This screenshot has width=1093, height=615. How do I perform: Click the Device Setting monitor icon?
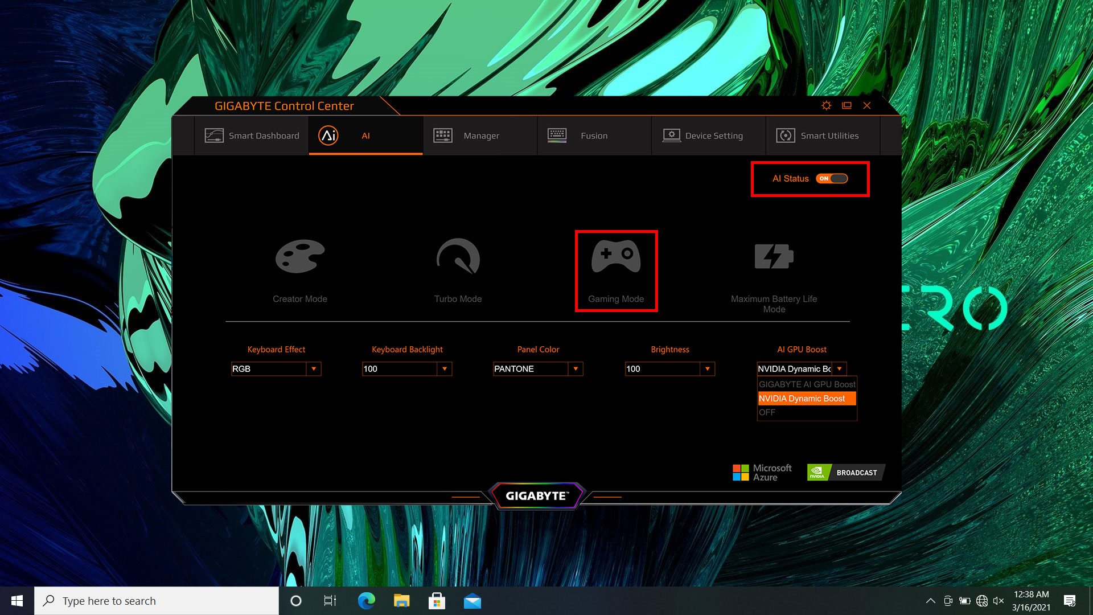coord(672,136)
